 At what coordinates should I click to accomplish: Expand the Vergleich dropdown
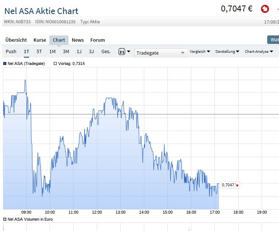pyautogui.click(x=200, y=52)
